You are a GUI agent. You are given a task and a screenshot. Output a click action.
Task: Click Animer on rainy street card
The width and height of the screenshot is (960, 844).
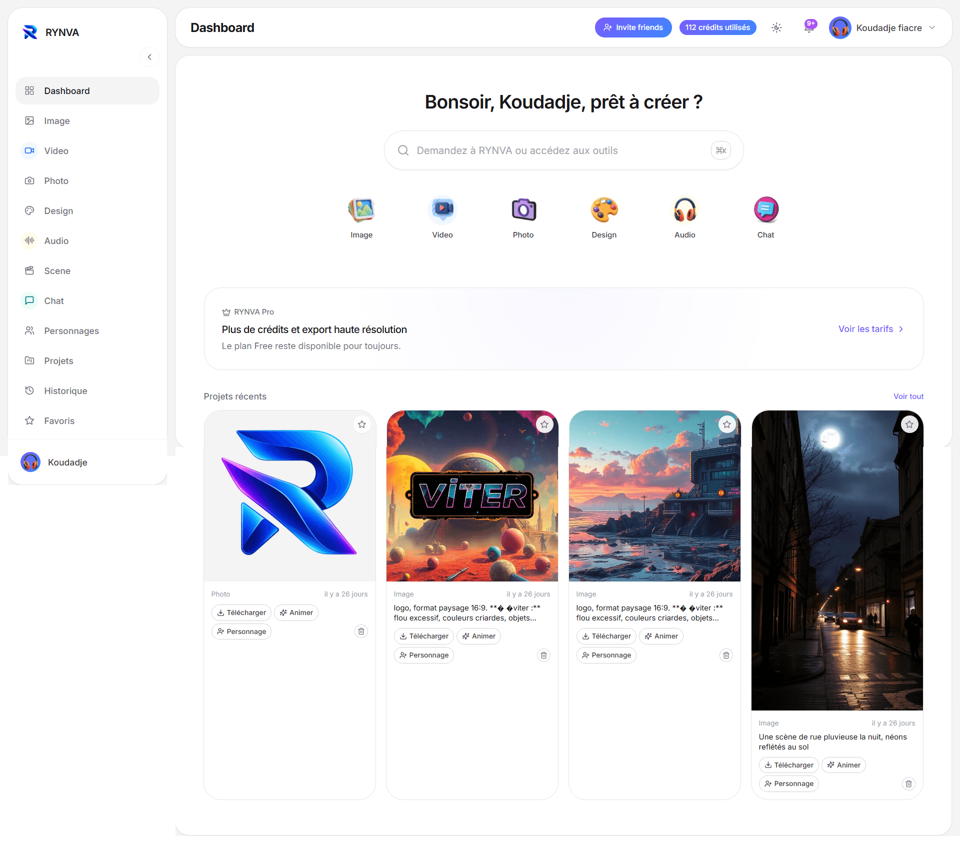coord(843,765)
